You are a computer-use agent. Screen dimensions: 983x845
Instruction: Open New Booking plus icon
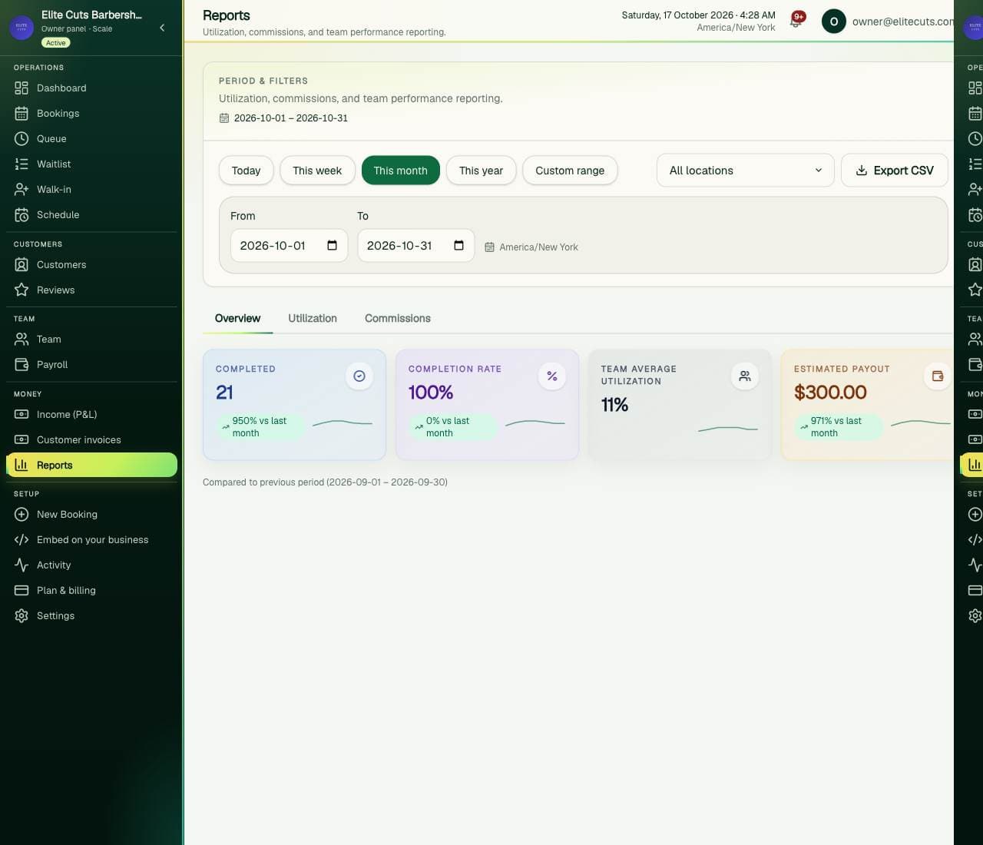pyautogui.click(x=22, y=515)
